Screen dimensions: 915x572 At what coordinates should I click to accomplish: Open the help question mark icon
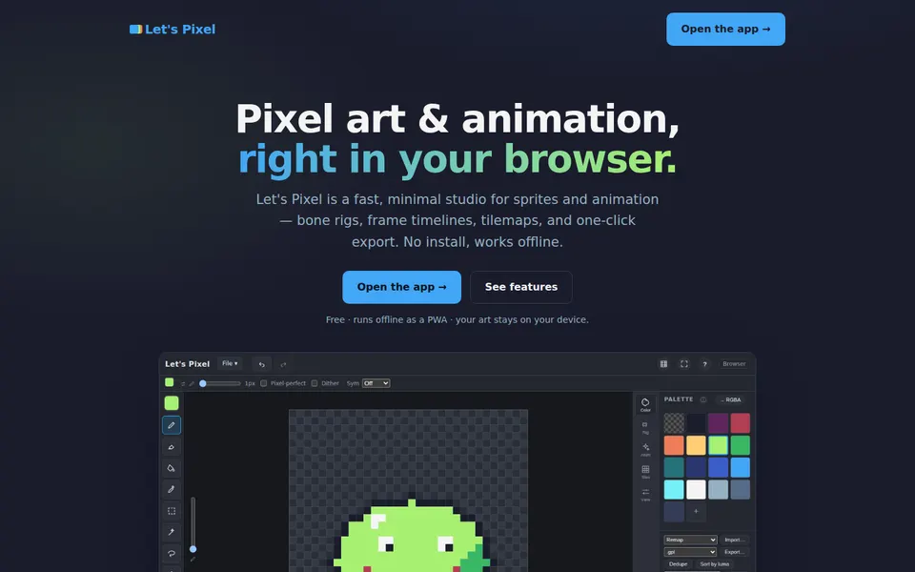click(704, 363)
